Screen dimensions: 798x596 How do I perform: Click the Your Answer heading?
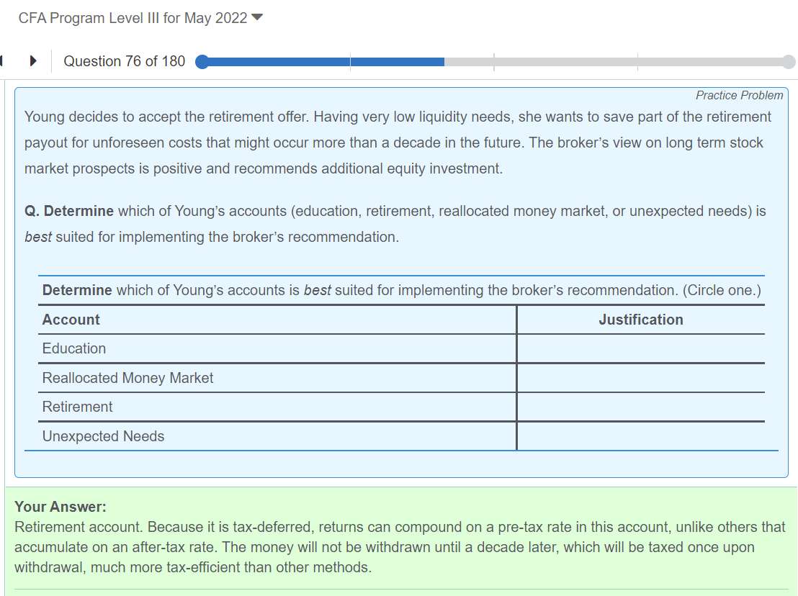(60, 507)
